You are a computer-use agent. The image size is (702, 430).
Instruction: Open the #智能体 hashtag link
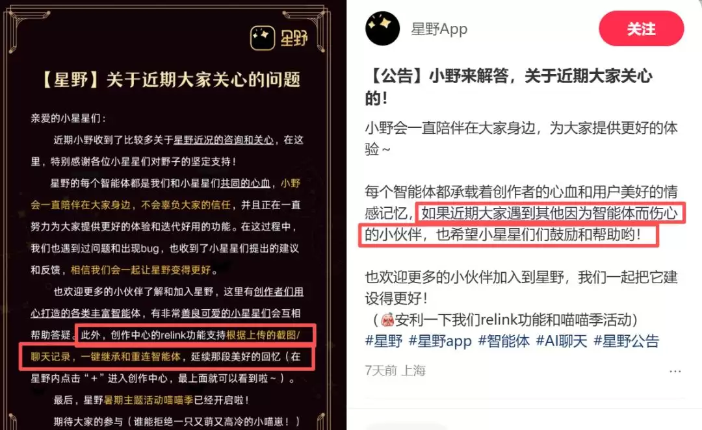coord(504,341)
